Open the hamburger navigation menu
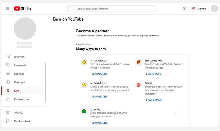Image resolution: width=220 pixels, height=131 pixels. point(8,9)
